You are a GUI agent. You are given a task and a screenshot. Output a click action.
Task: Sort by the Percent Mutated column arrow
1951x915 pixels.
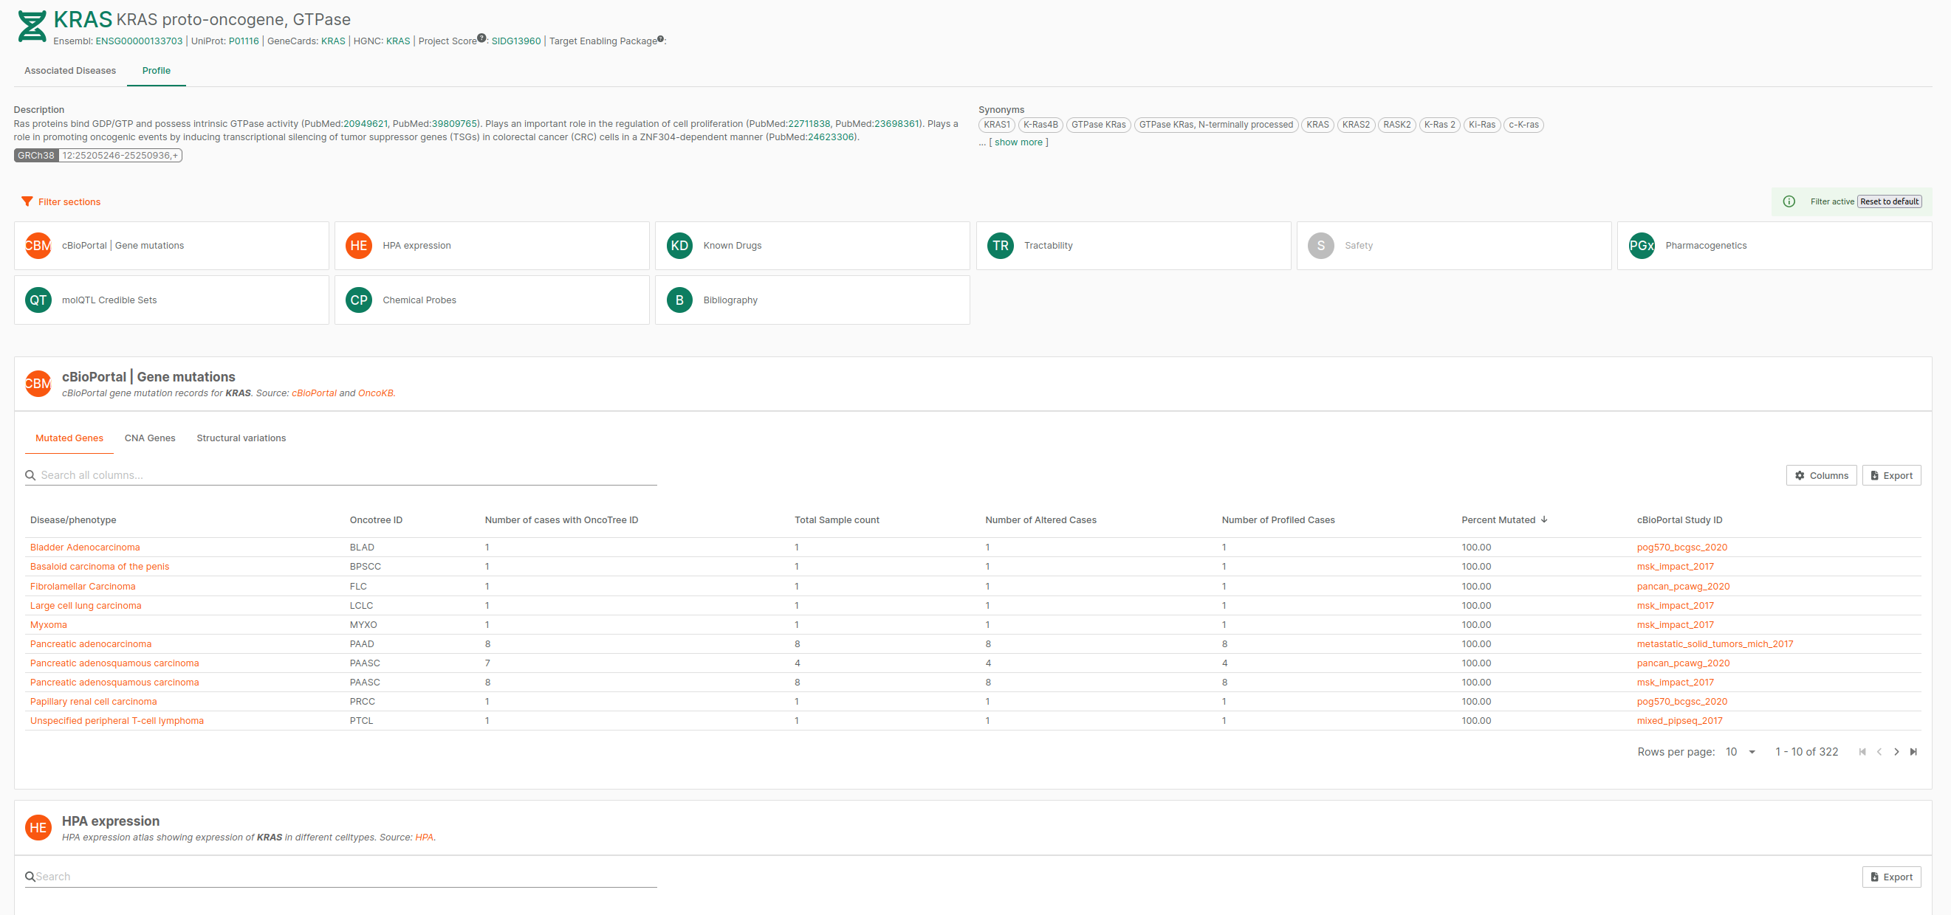point(1543,520)
